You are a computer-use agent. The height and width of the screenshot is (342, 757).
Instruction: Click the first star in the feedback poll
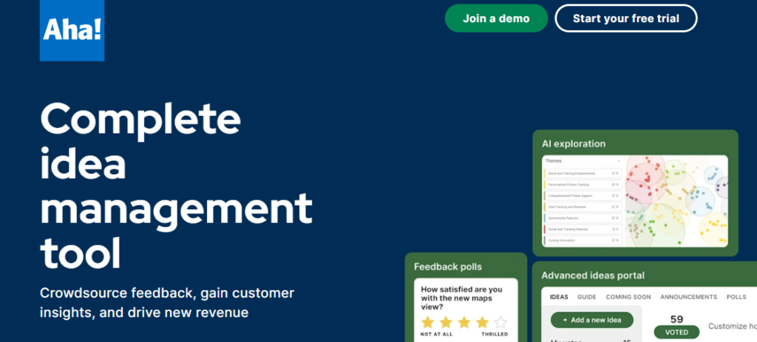click(428, 322)
